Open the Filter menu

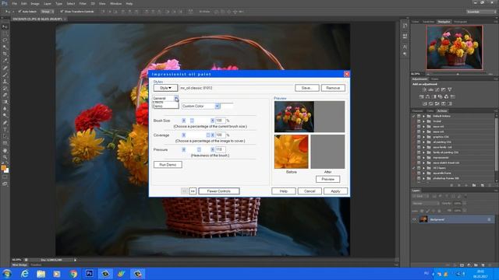[83, 3]
